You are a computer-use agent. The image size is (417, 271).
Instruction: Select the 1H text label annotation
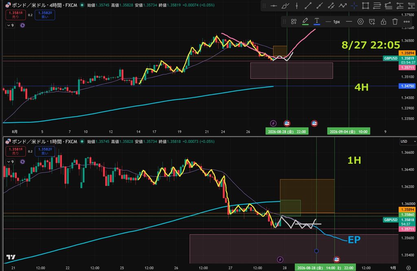354,160
